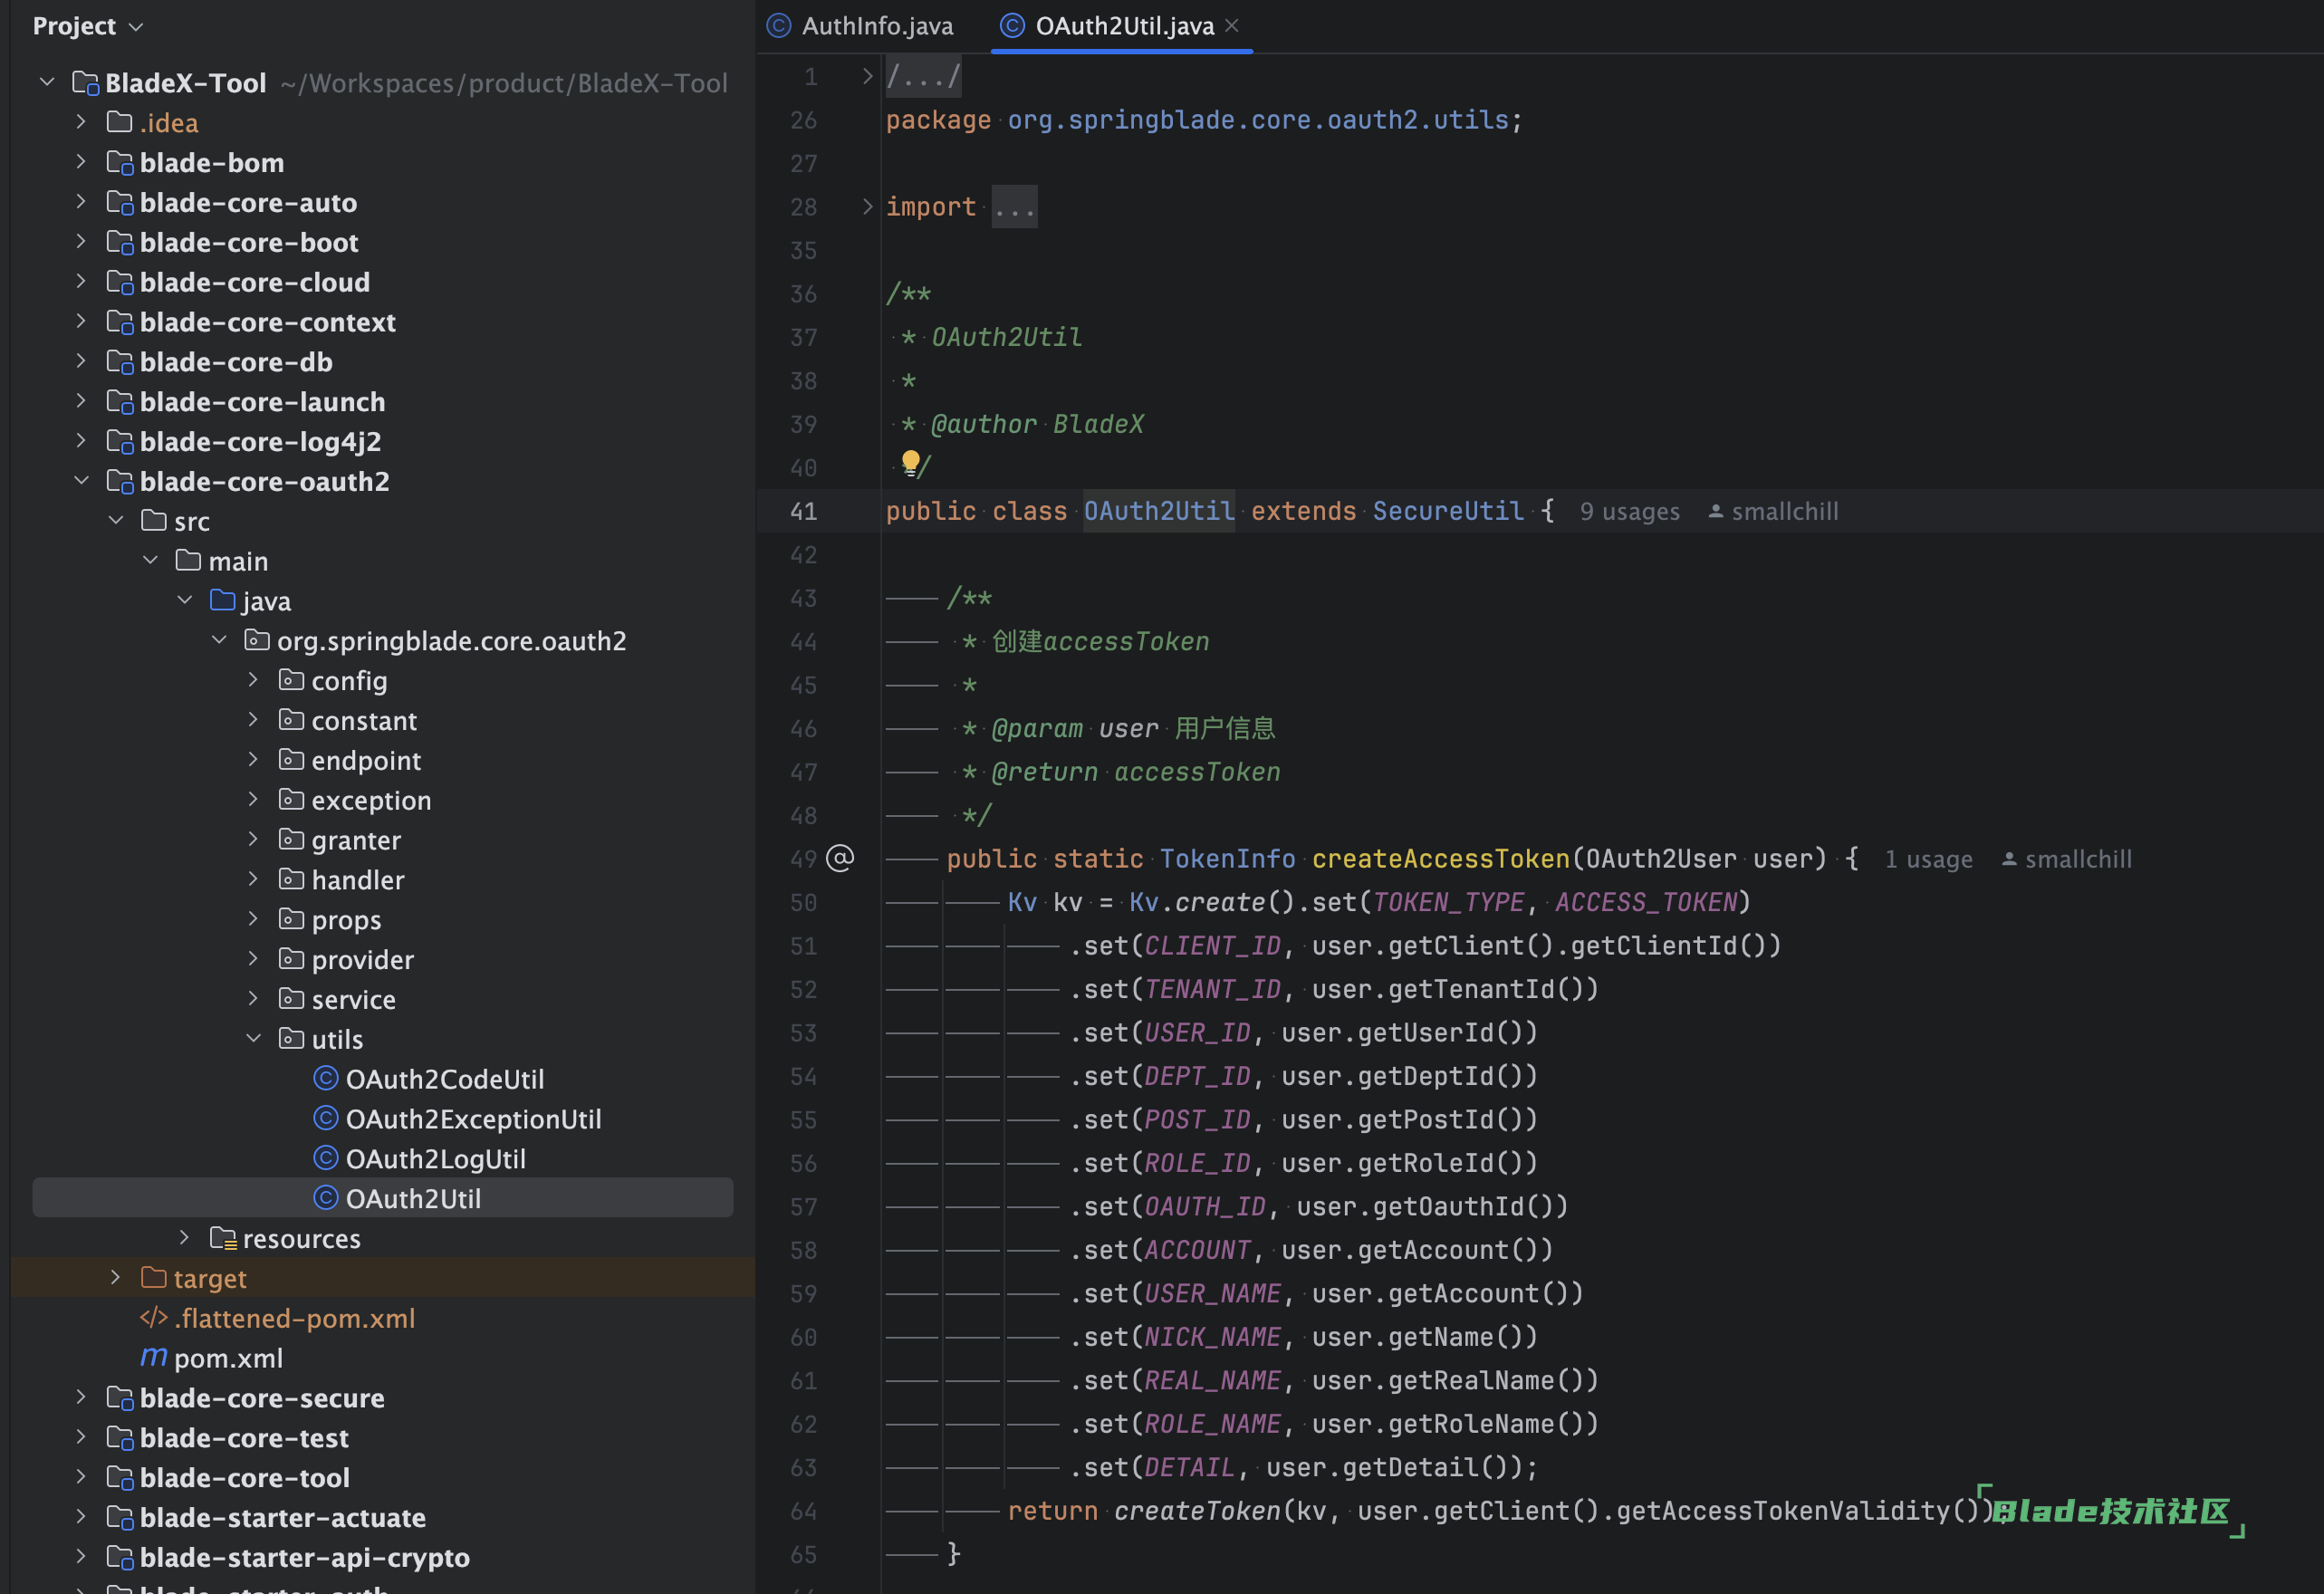The height and width of the screenshot is (1594, 2324).
Task: Open the Project view dropdown
Action: pos(88,26)
